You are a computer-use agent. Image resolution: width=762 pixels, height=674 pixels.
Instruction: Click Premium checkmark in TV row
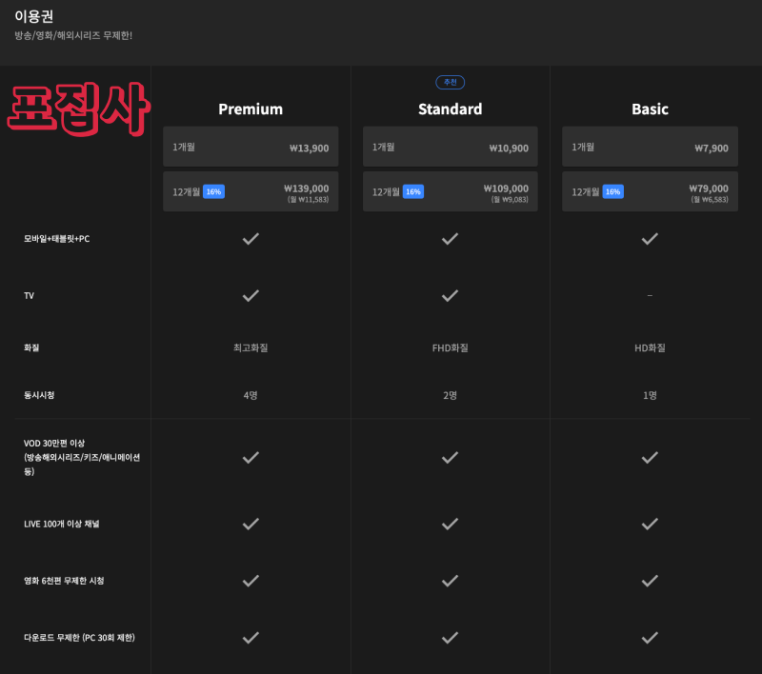coord(251,296)
